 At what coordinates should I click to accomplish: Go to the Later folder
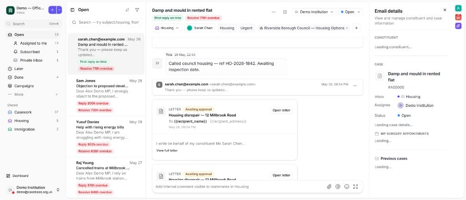pos(33,69)
